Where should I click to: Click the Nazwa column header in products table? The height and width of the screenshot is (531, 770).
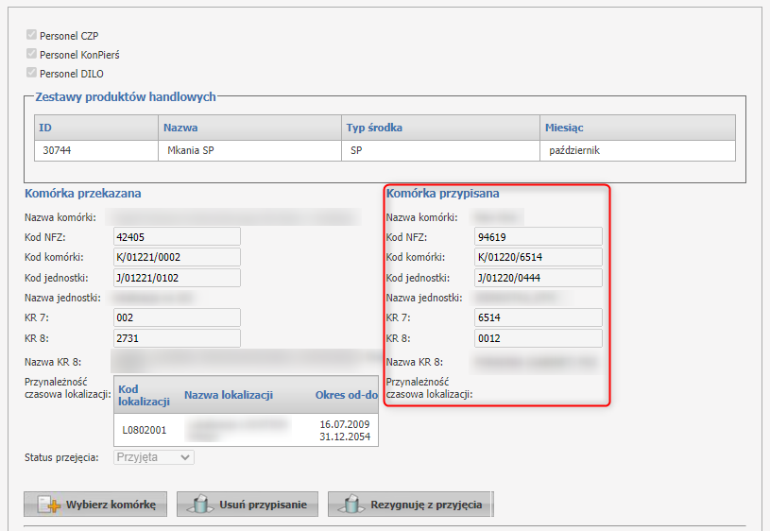click(x=180, y=128)
